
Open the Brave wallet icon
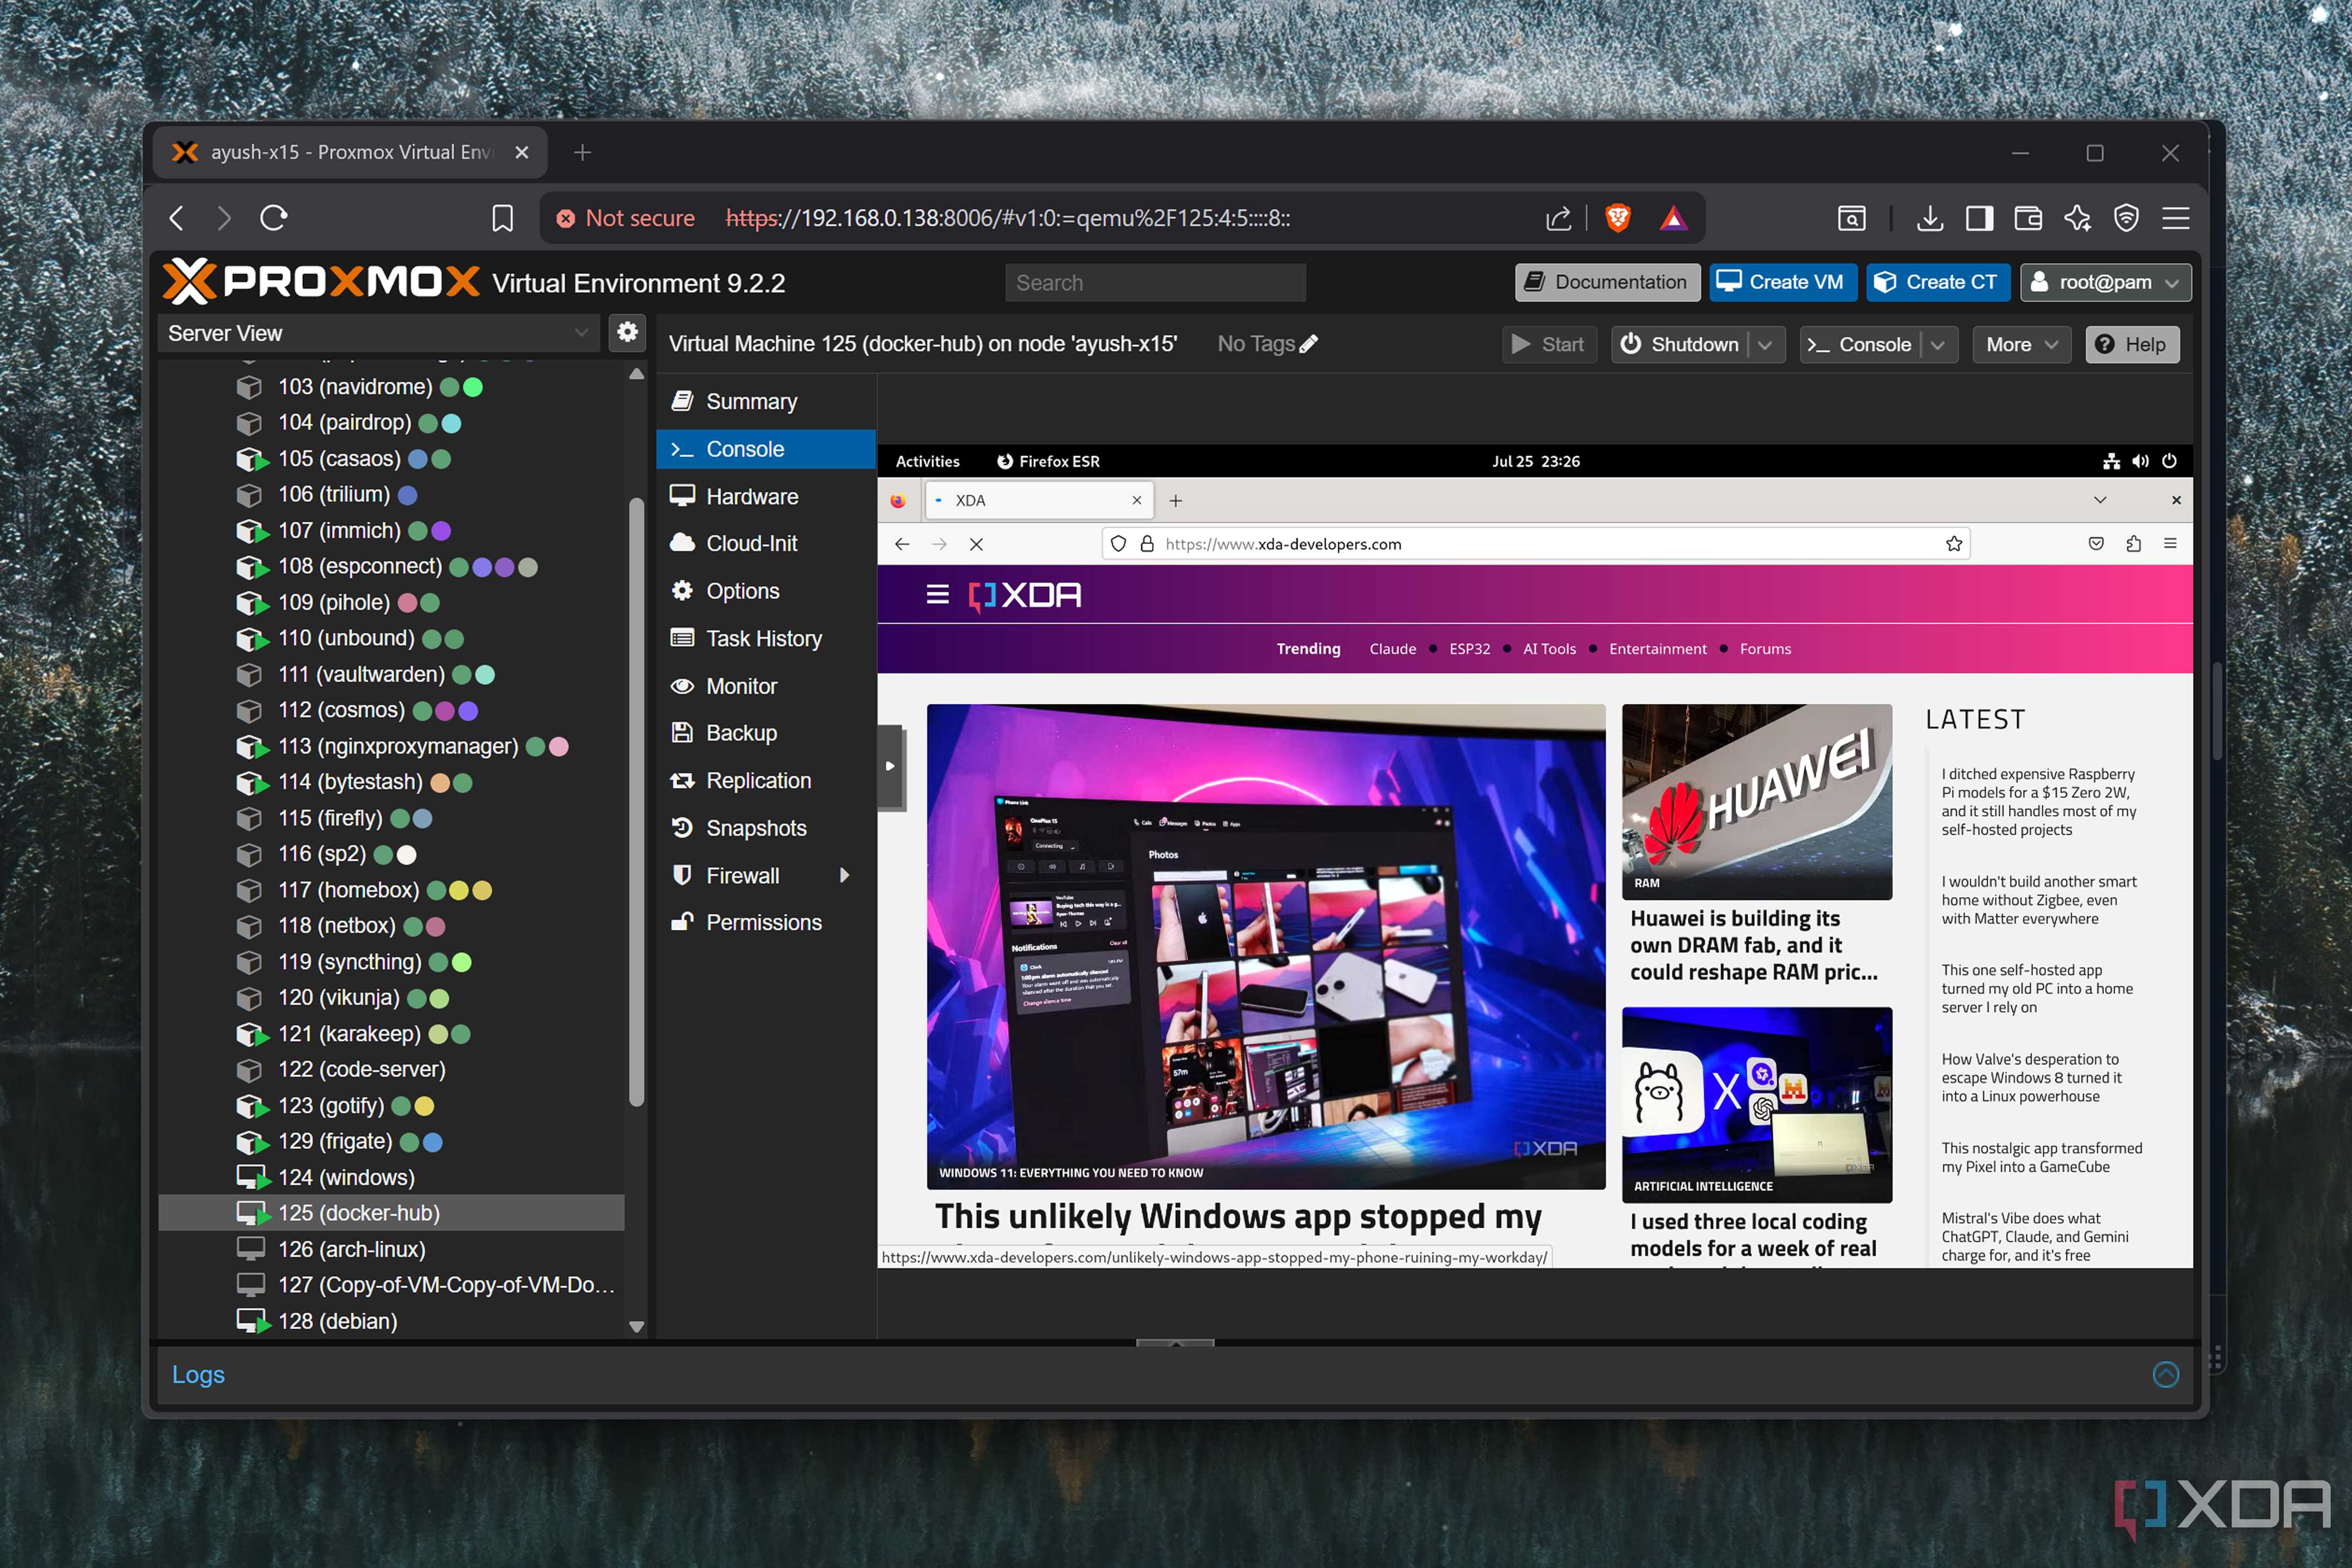[x=2028, y=218]
